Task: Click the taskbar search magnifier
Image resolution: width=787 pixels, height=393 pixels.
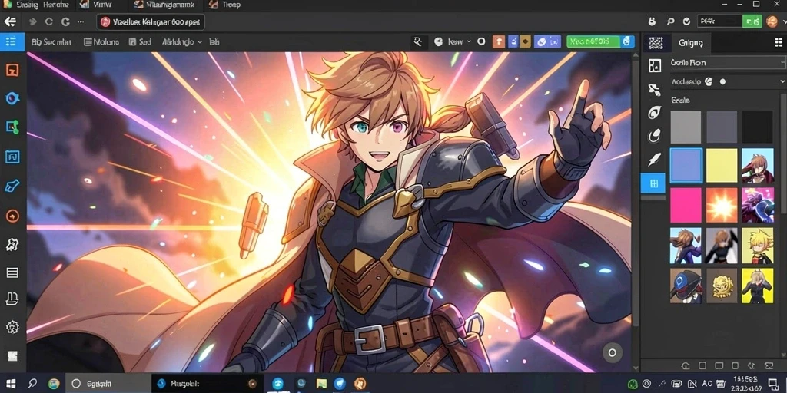Action: click(x=32, y=384)
